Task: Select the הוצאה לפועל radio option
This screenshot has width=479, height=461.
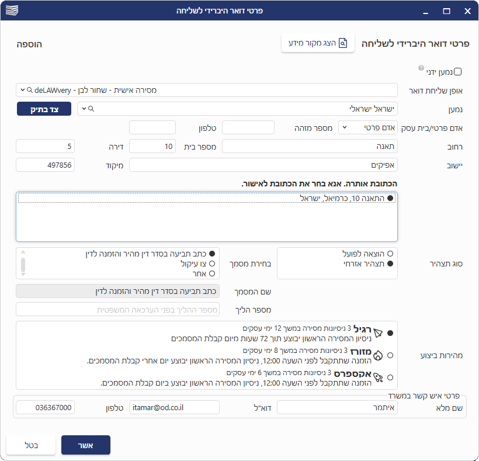Action: click(390, 254)
